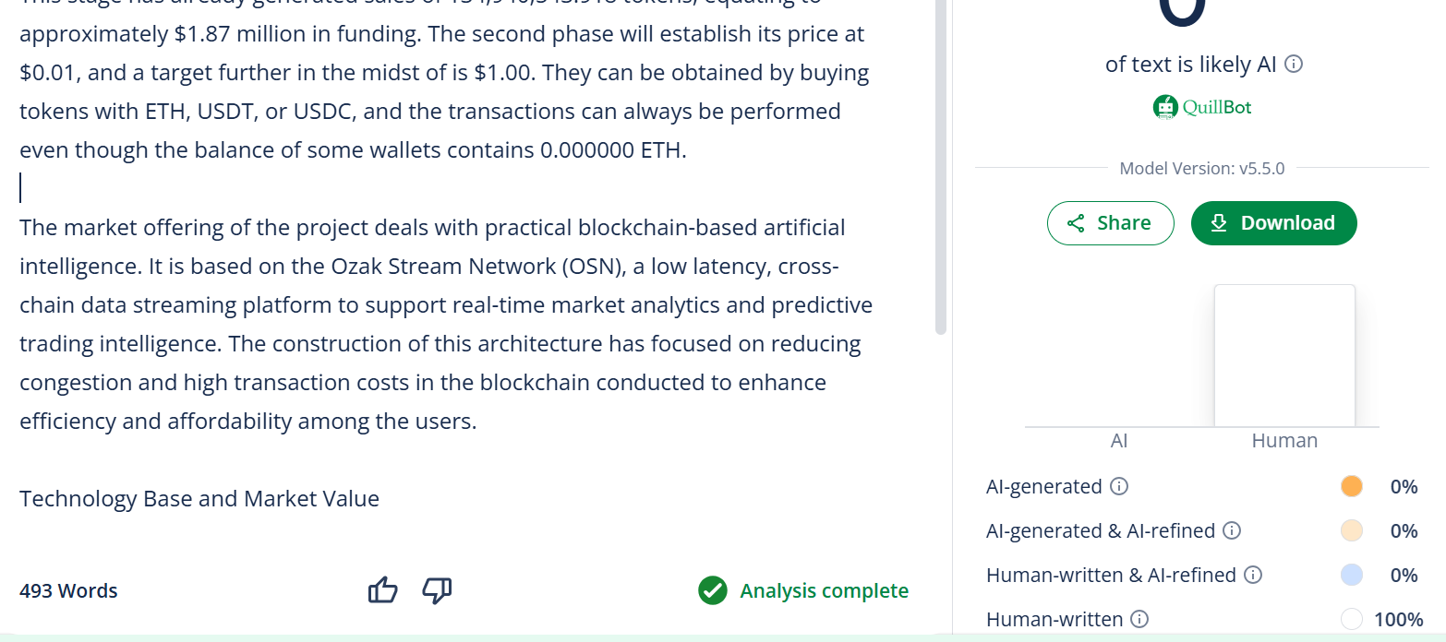Download the analysis report
This screenshot has width=1446, height=642.
1273,223
